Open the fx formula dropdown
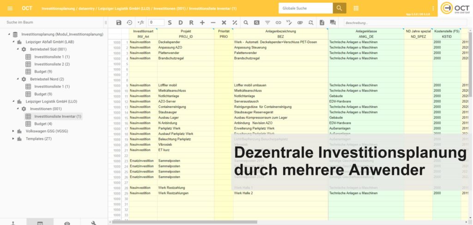473x225 pixels. tap(140, 23)
